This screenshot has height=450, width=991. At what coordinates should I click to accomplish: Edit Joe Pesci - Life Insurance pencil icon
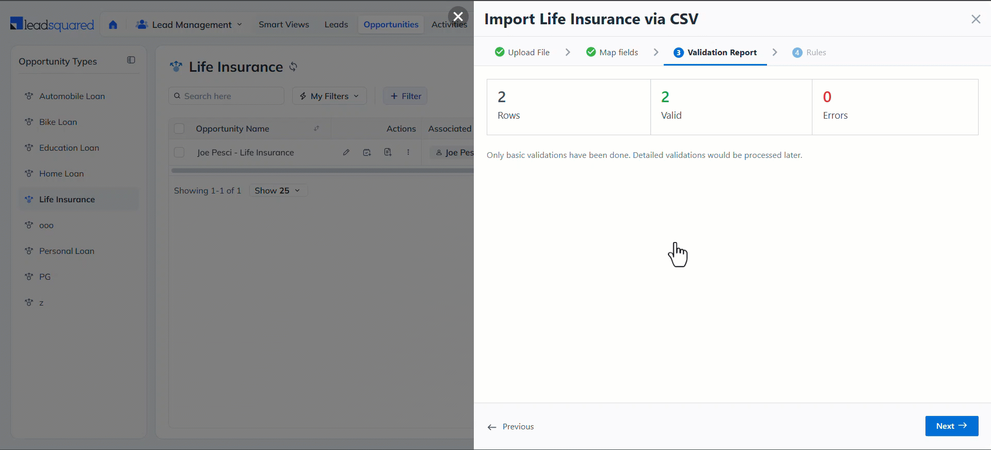[346, 152]
